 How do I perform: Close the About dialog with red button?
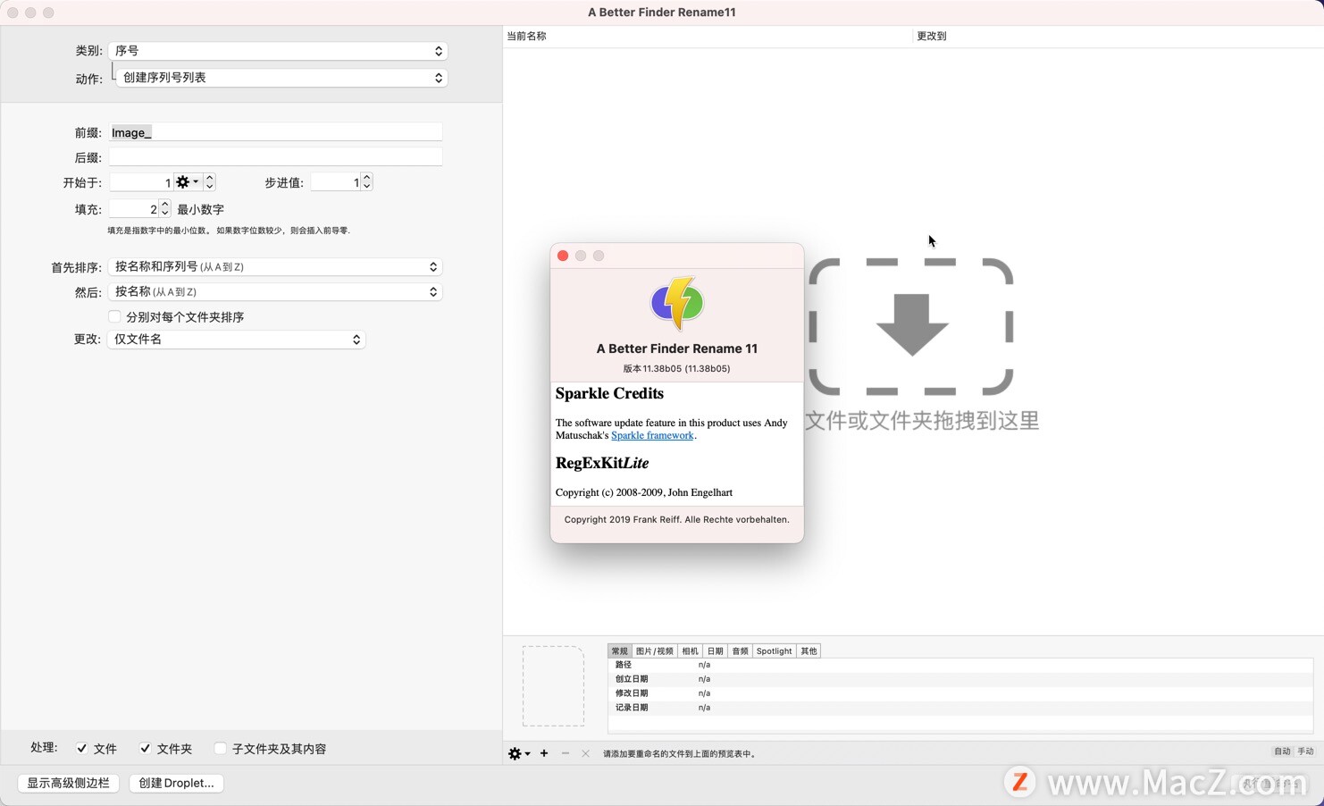click(563, 256)
